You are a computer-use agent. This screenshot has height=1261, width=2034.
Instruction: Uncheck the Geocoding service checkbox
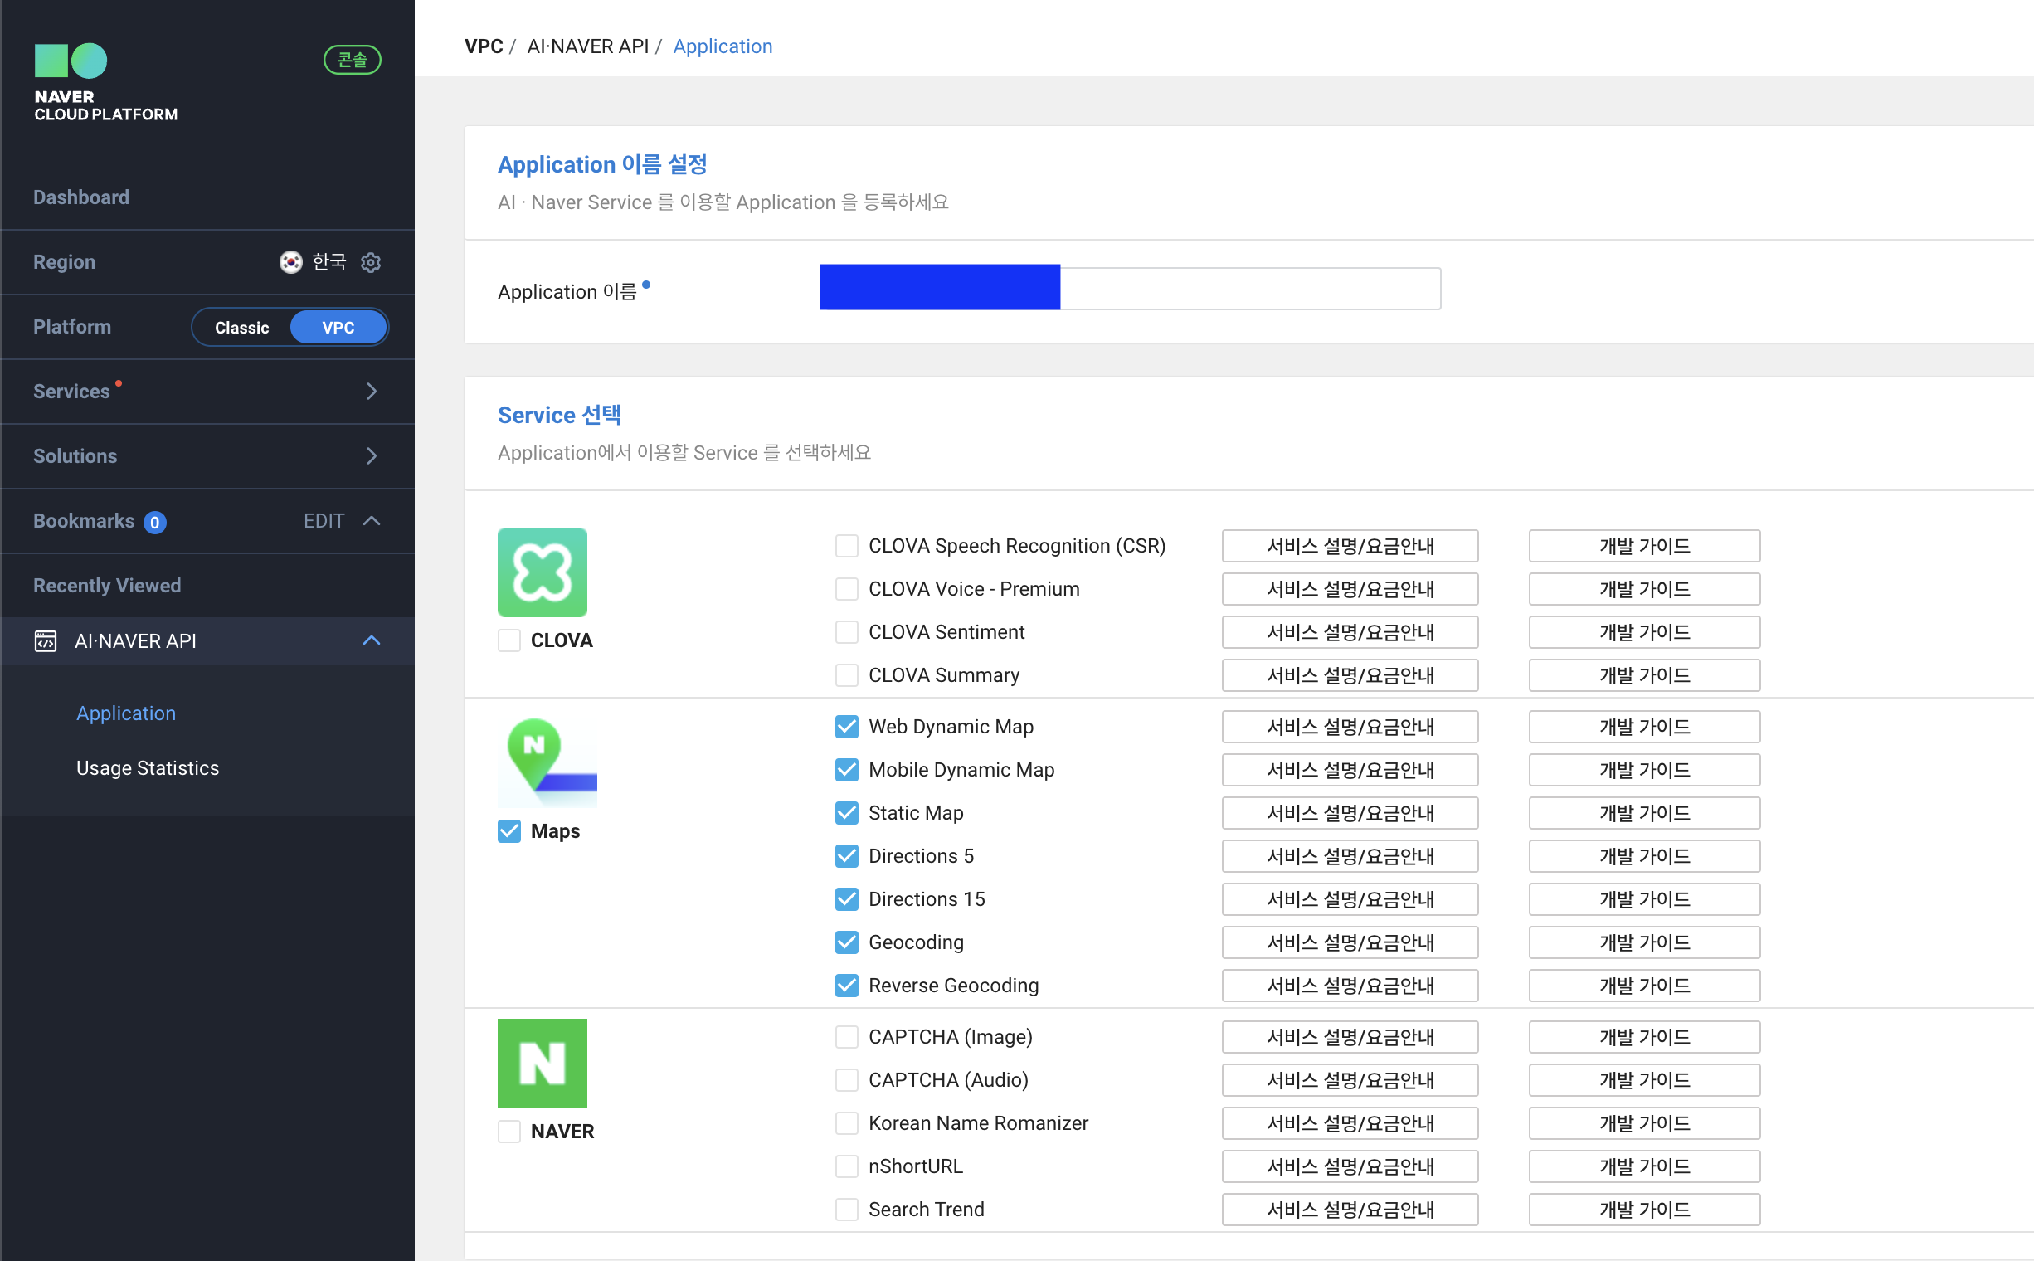(846, 942)
